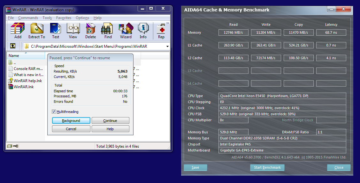Image resolution: width=360 pixels, height=183 pixels.
Task: Maximize the WinRAR window
Action: 151,9
